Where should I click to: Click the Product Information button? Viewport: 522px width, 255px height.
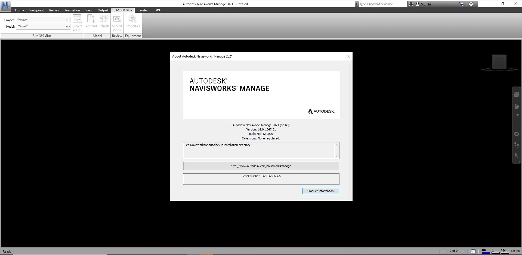[x=320, y=191]
